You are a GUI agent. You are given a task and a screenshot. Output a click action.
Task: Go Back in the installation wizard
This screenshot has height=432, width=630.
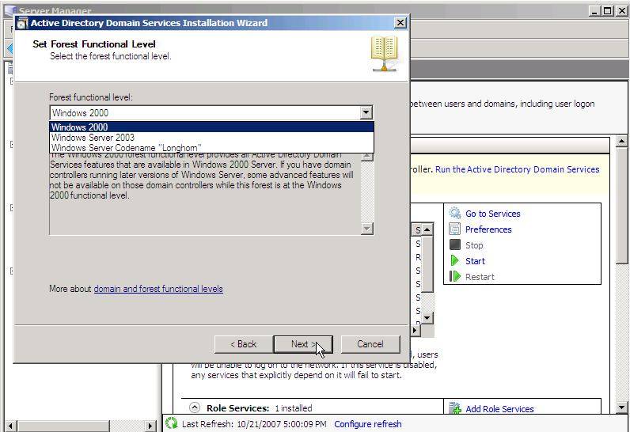tap(244, 344)
